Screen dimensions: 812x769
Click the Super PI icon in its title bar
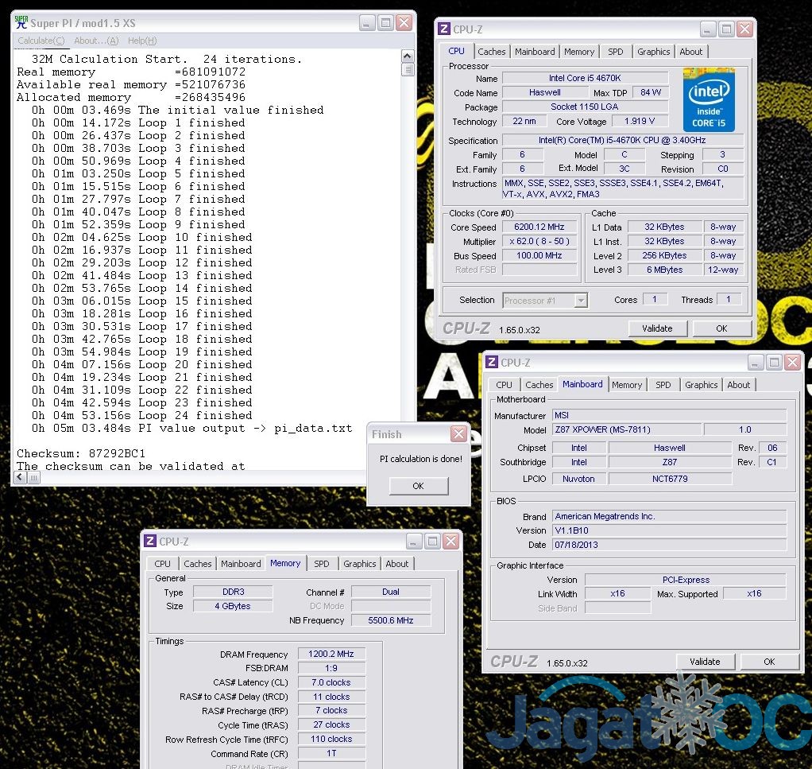[21, 23]
